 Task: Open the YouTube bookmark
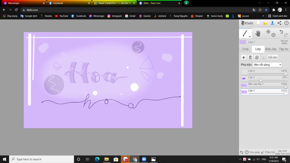(x=61, y=16)
